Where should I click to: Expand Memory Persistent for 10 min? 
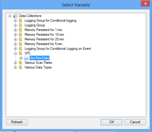point(15,35)
